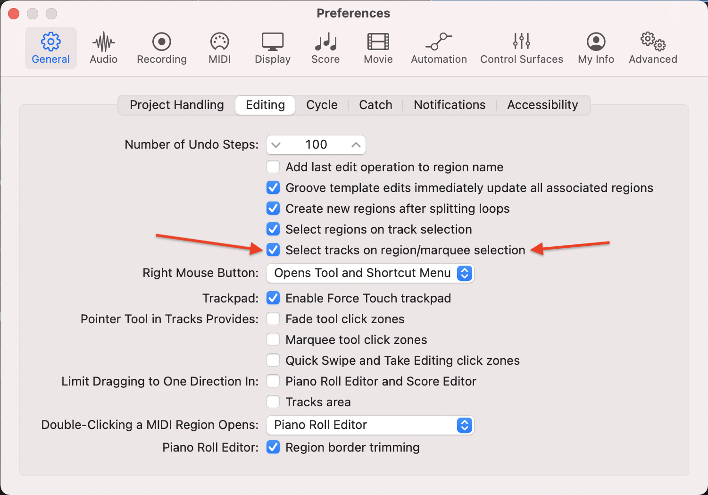
Task: Open the Audio preferences pane
Action: (103, 48)
